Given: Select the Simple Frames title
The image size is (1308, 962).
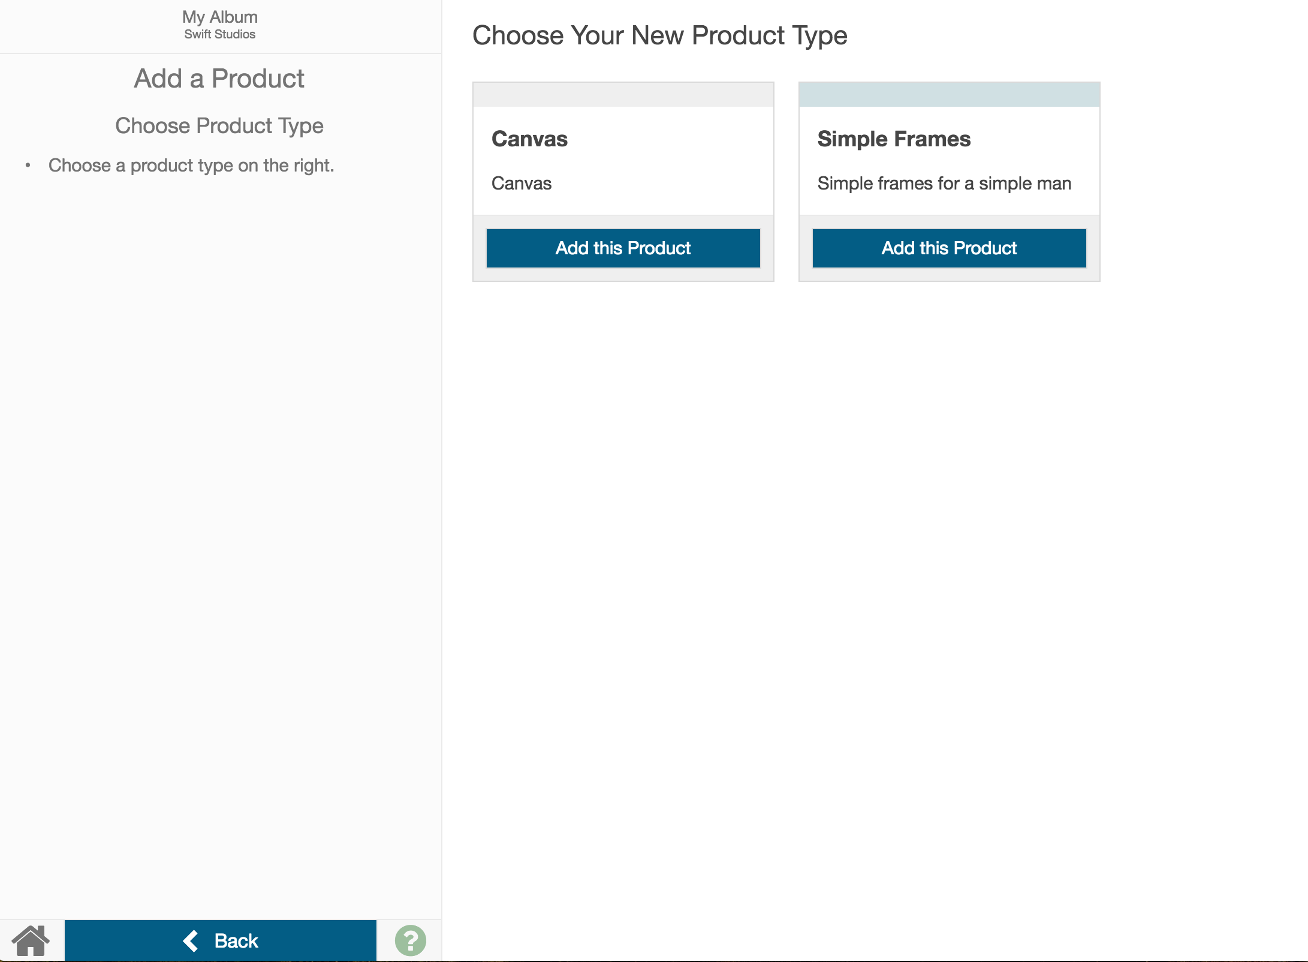Looking at the screenshot, I should [x=894, y=139].
